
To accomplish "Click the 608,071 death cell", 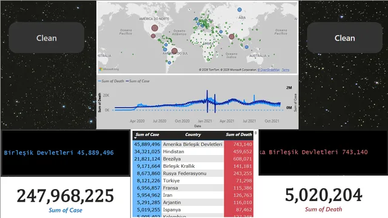I will (x=239, y=159).
